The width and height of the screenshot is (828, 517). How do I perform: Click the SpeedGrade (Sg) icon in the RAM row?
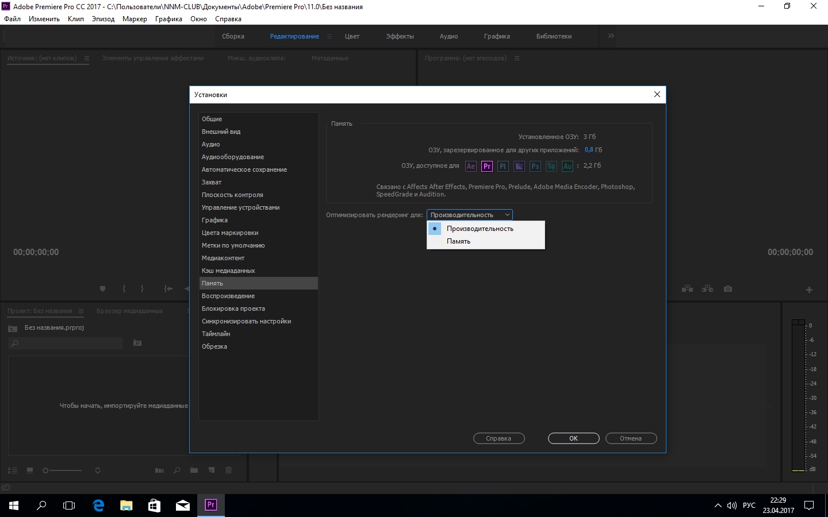pyautogui.click(x=551, y=166)
